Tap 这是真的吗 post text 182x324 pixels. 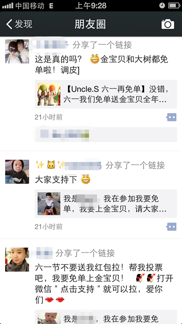point(102,65)
